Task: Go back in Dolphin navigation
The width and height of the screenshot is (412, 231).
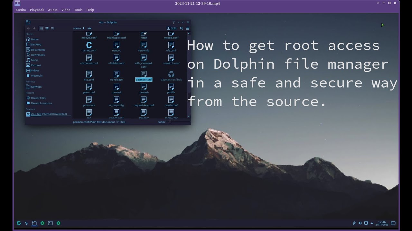Action: (28, 28)
